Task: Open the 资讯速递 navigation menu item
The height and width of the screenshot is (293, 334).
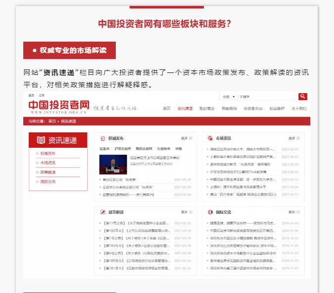Action: (x=185, y=109)
